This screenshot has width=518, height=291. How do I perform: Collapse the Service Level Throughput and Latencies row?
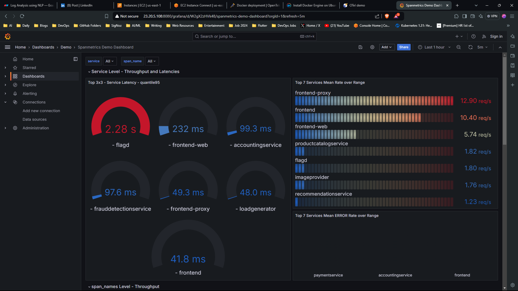pyautogui.click(x=134, y=71)
